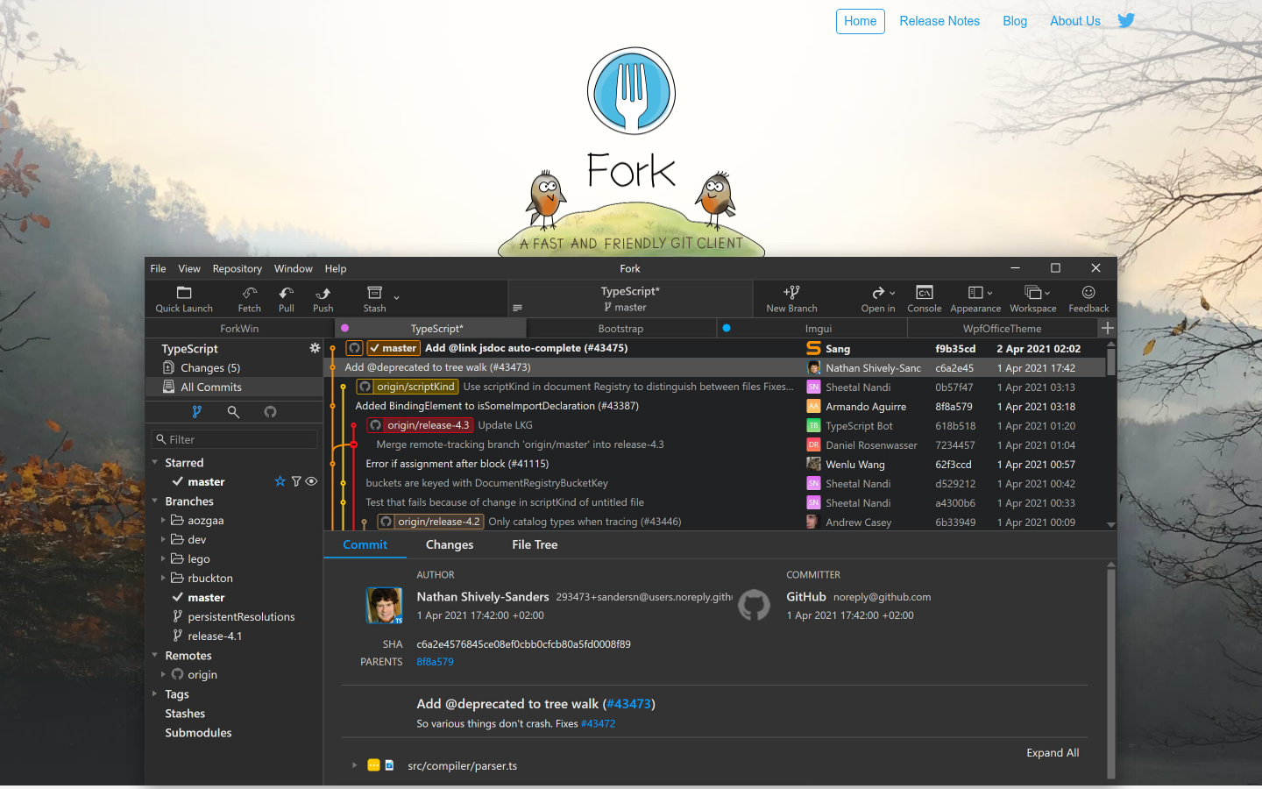Open issue link #43472

click(x=598, y=723)
